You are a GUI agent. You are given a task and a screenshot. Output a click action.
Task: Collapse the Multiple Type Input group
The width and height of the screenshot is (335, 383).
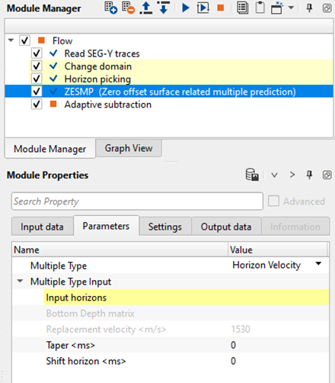pos(20,281)
